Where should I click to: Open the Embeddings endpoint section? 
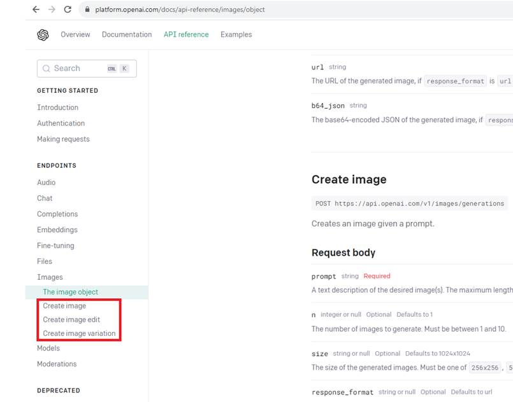pyautogui.click(x=57, y=230)
